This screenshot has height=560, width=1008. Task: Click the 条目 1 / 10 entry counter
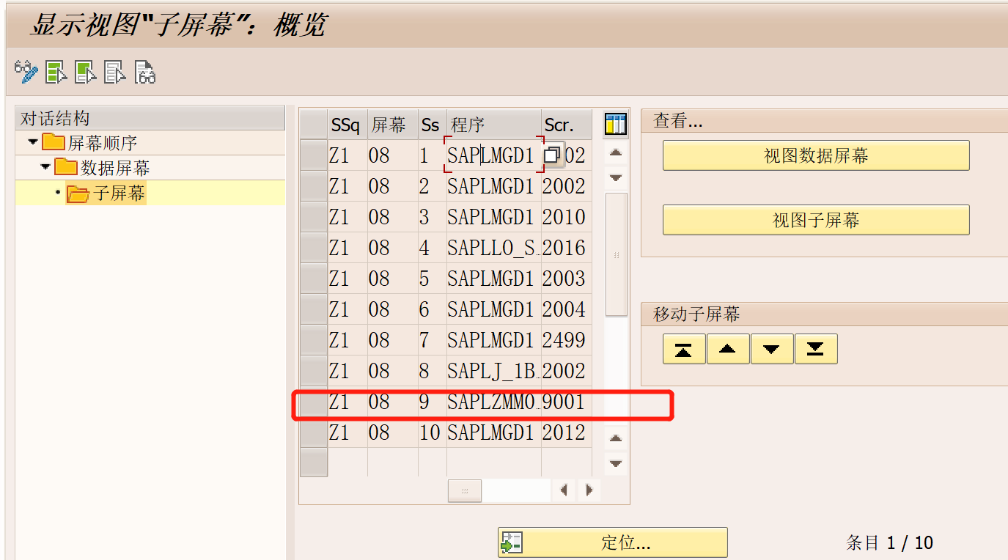pyautogui.click(x=889, y=543)
